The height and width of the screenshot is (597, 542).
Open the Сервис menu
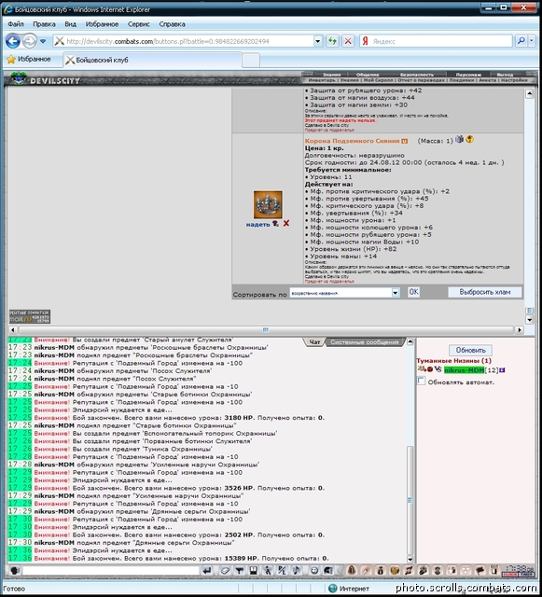[x=139, y=24]
